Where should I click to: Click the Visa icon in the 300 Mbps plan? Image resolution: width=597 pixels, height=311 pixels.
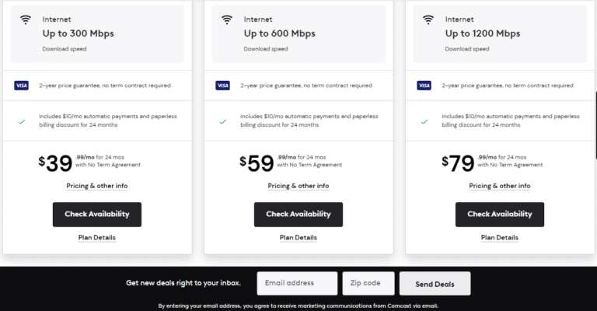pos(21,86)
